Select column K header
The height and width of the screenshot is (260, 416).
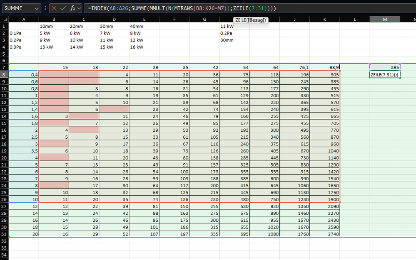325,19
